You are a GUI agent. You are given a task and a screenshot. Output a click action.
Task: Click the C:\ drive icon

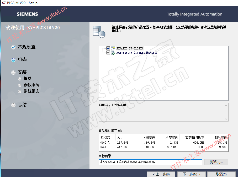click(102, 143)
